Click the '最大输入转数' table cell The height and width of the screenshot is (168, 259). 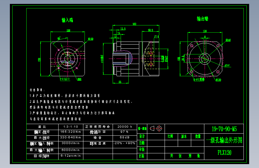42,151
